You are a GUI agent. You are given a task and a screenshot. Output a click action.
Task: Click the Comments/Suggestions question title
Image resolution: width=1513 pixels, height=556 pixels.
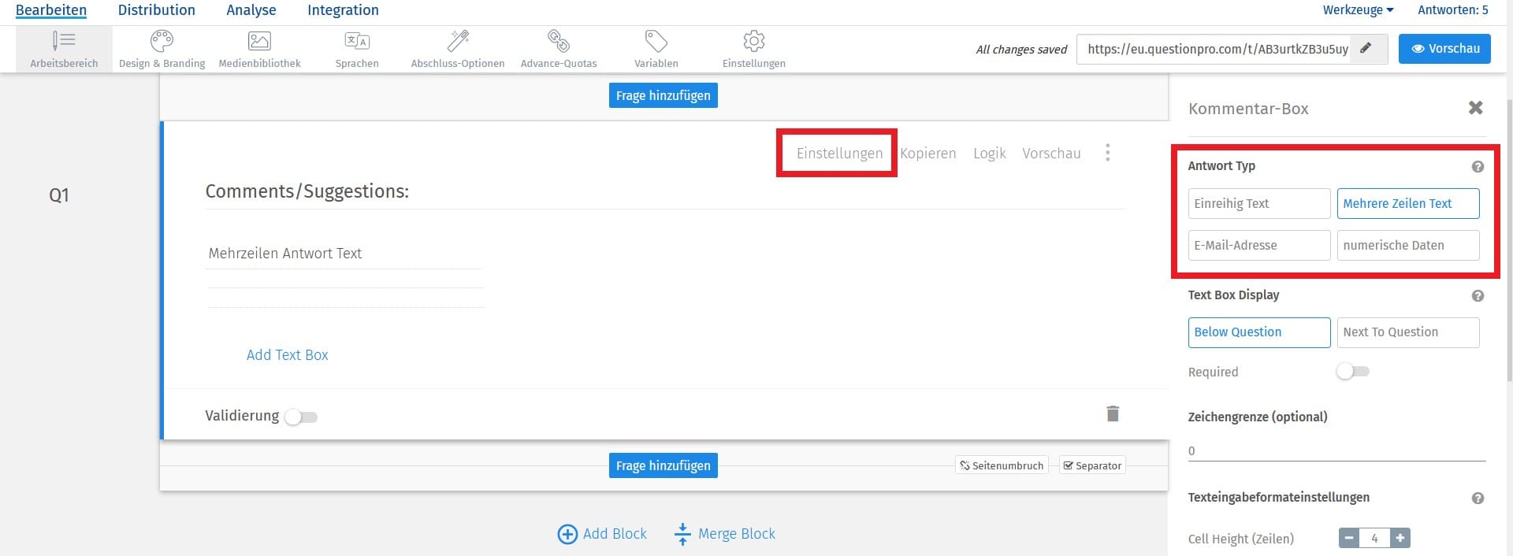pos(307,191)
